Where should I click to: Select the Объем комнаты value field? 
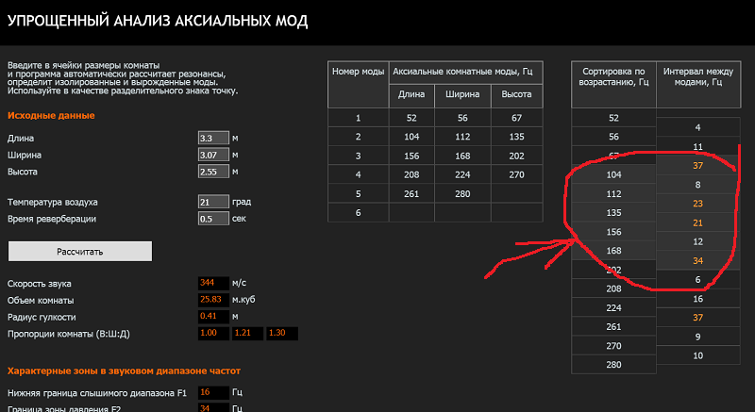click(x=212, y=300)
